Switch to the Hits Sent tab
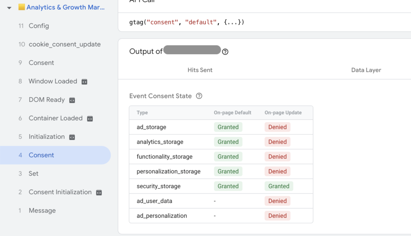This screenshot has width=411, height=236. pyautogui.click(x=200, y=70)
